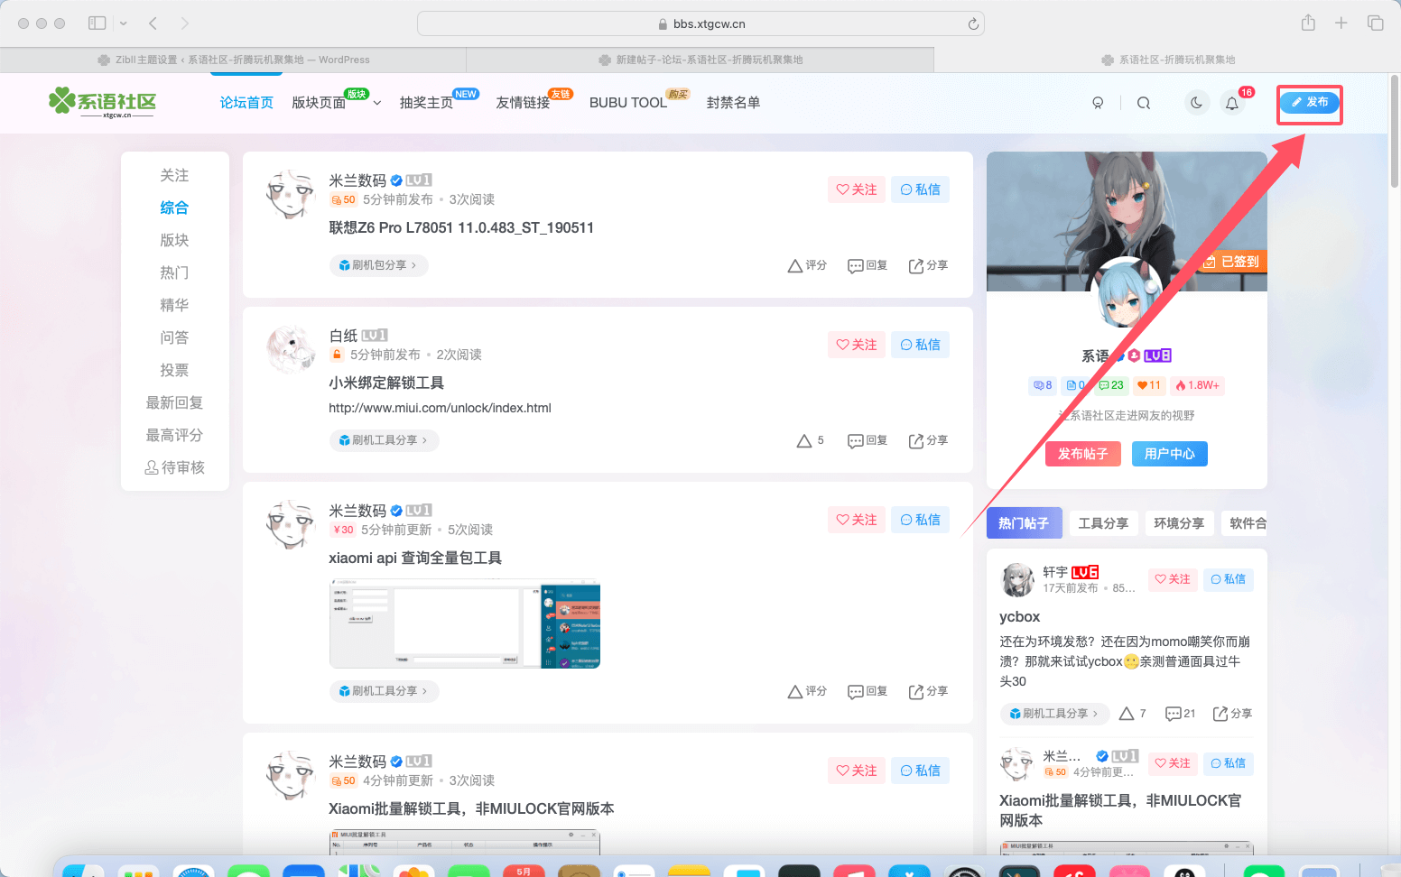Select 综合 in left sidebar

point(174,208)
